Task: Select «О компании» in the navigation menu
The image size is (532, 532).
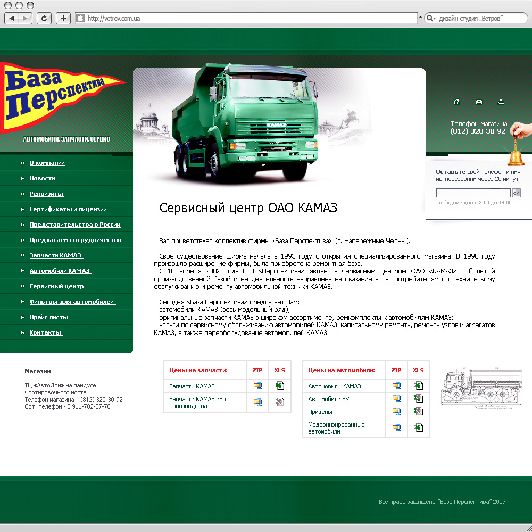Action: [x=47, y=163]
